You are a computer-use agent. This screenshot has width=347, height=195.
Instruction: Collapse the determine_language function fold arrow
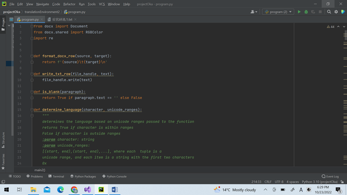pos(32,110)
